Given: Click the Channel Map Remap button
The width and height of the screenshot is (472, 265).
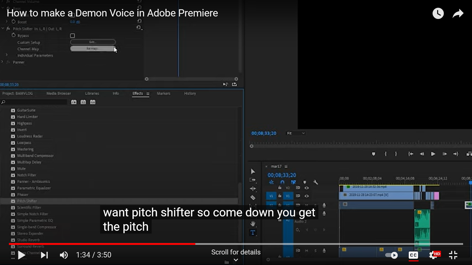Looking at the screenshot, I should point(93,49).
